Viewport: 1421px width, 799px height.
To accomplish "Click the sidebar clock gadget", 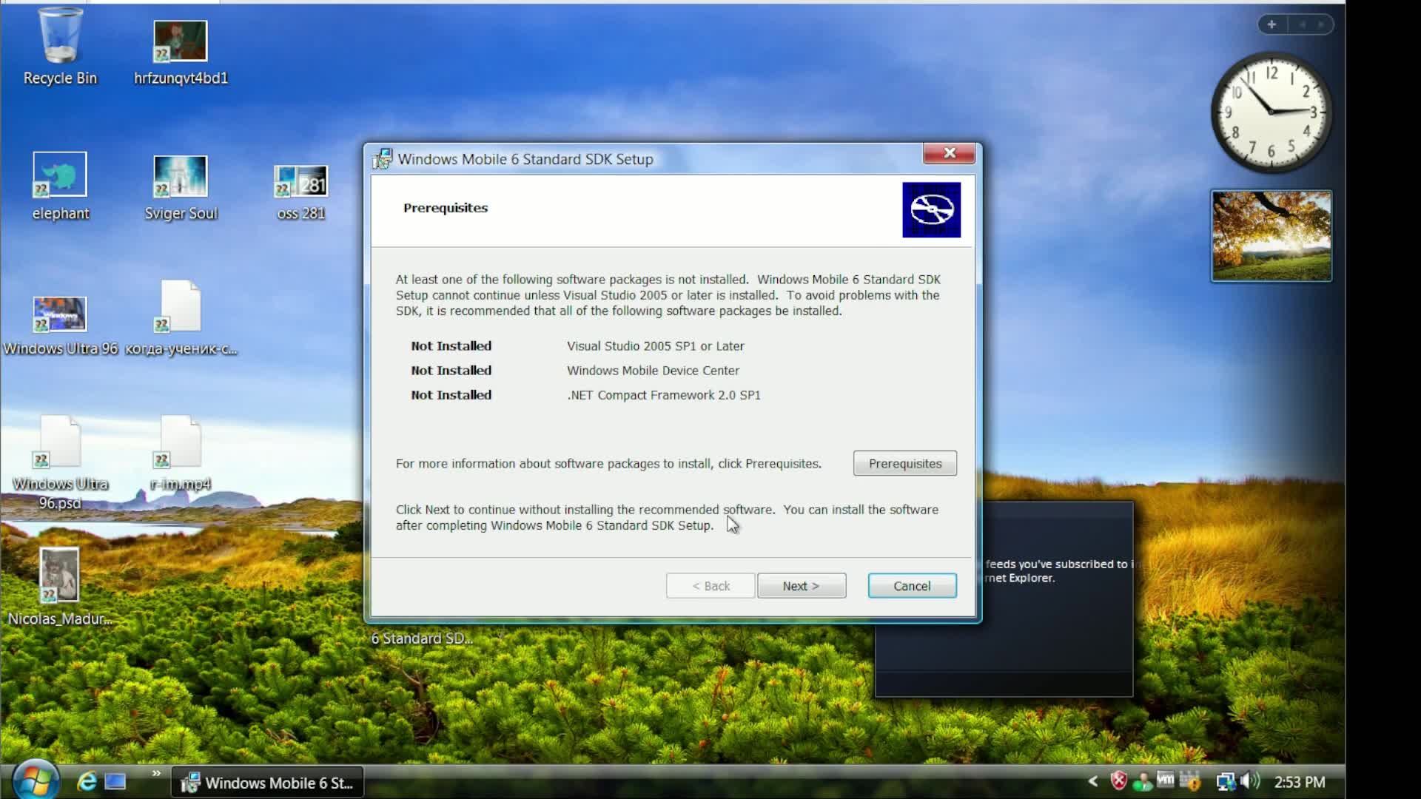I will point(1271,112).
